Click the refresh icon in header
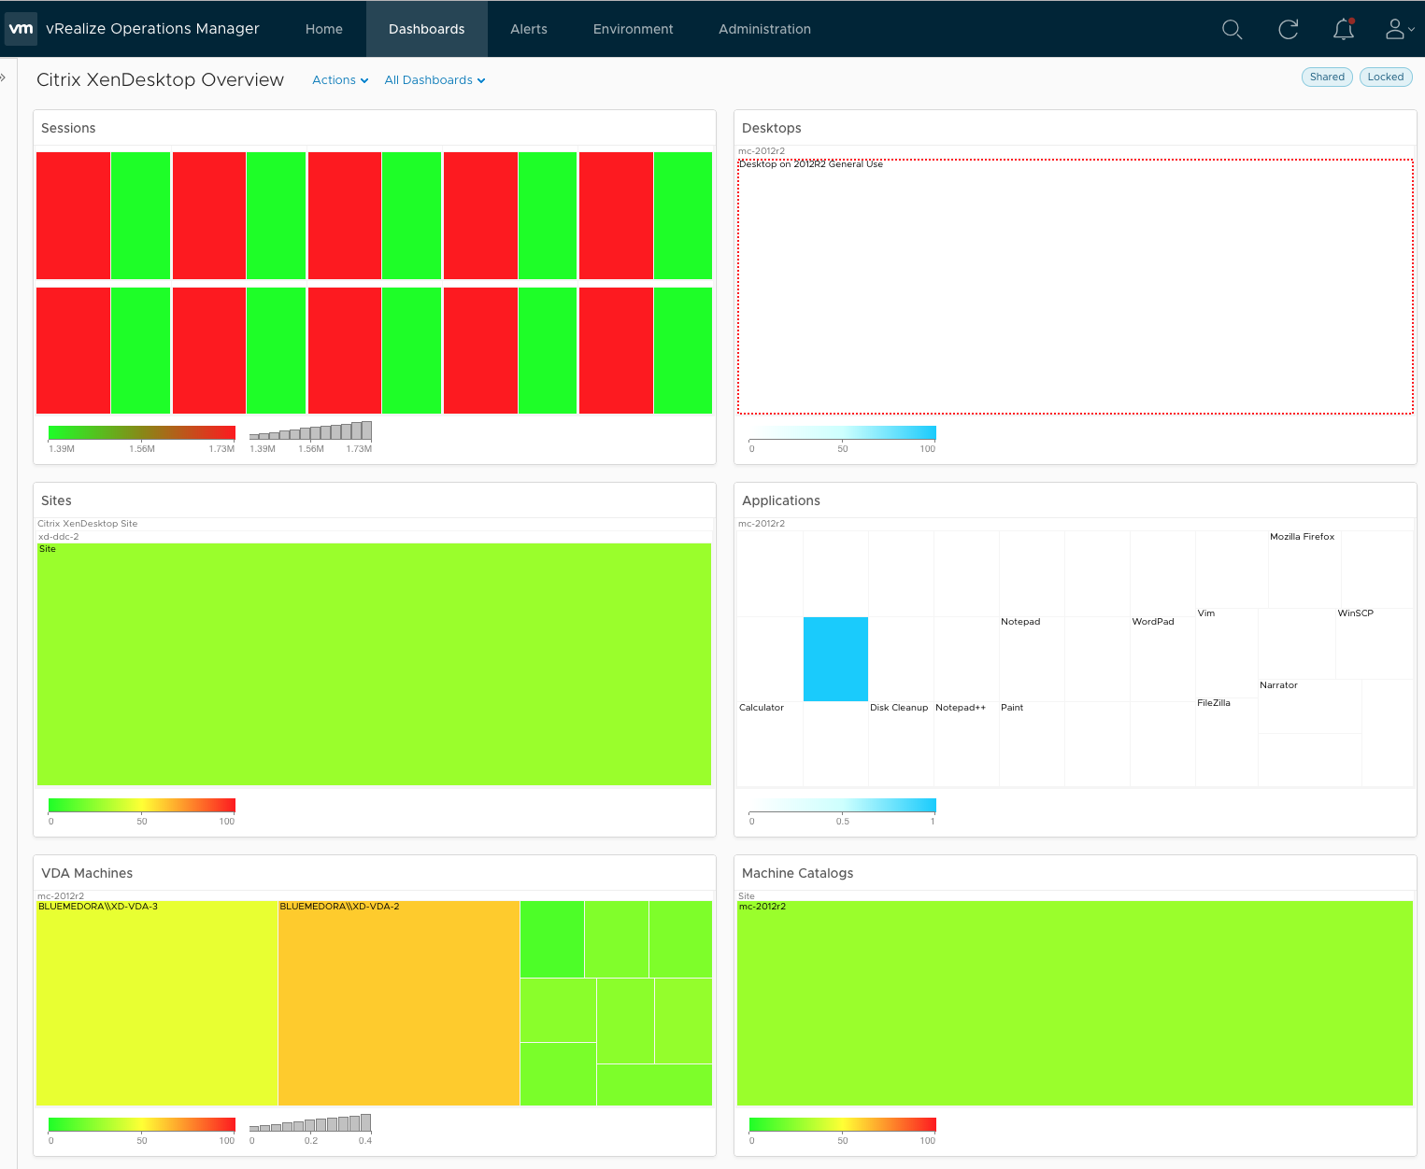The width and height of the screenshot is (1425, 1169). (x=1288, y=30)
